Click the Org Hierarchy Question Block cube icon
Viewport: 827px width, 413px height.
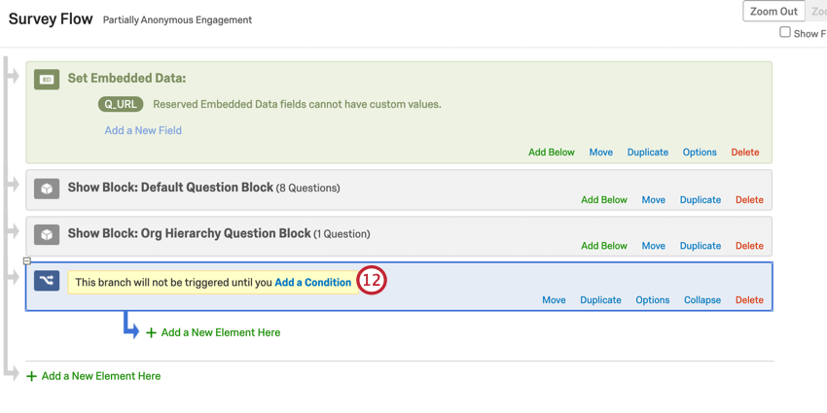tap(47, 234)
